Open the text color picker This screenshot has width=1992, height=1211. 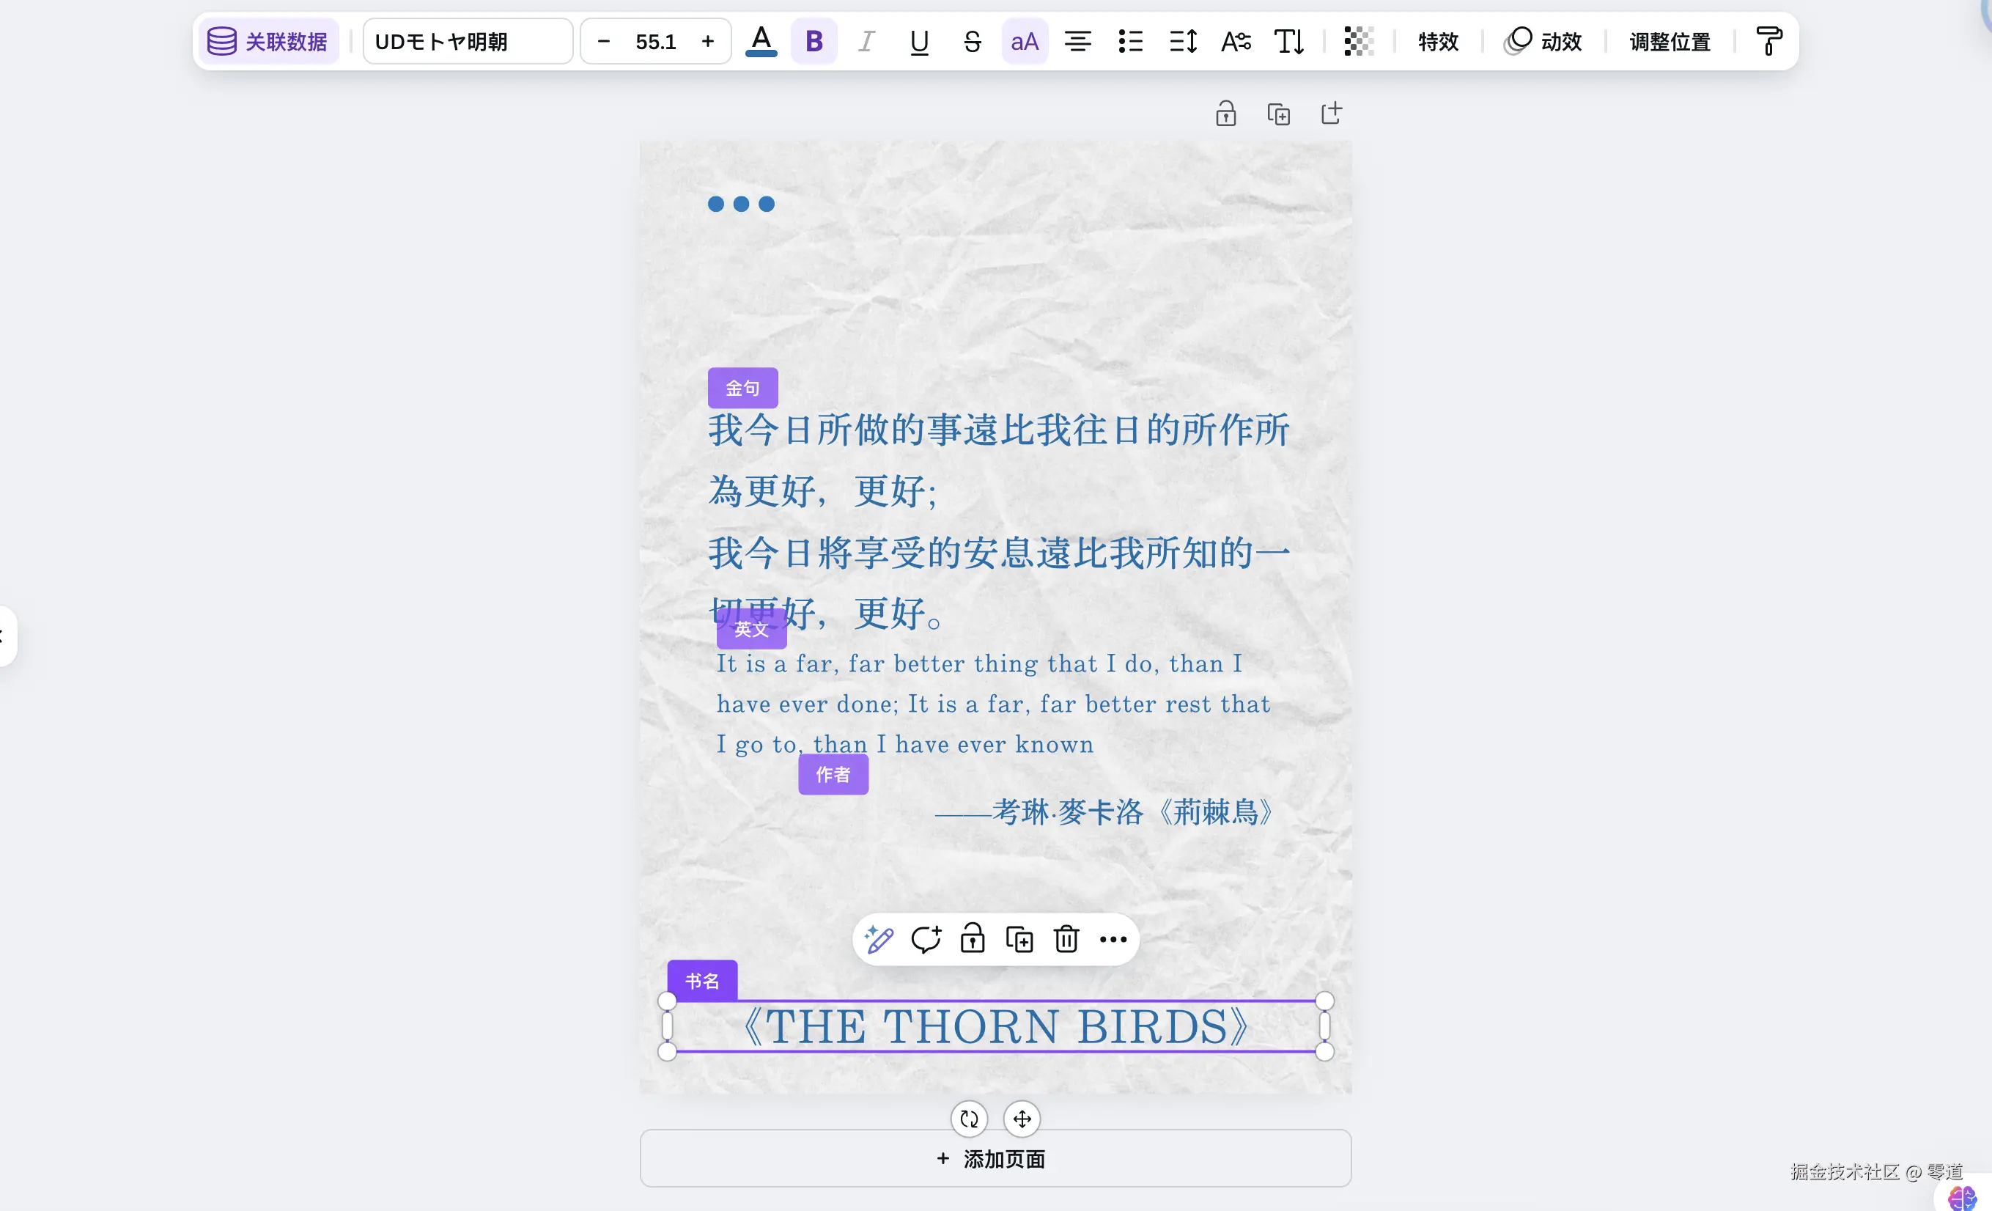coord(761,41)
